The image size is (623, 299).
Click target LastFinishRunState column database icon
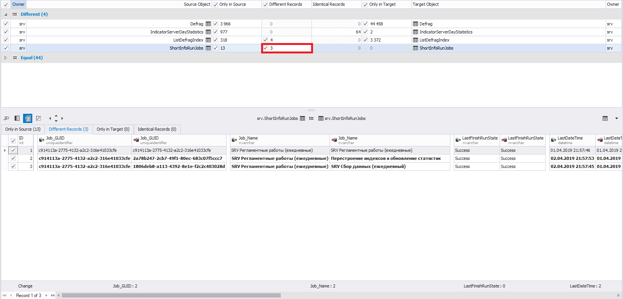pyautogui.click(x=504, y=140)
